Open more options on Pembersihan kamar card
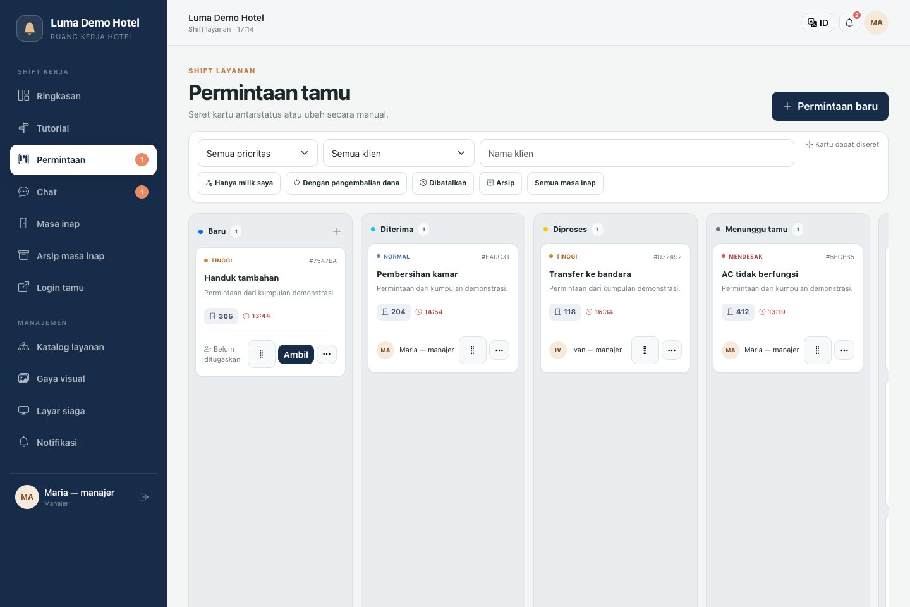This screenshot has width=910, height=607. 499,350
